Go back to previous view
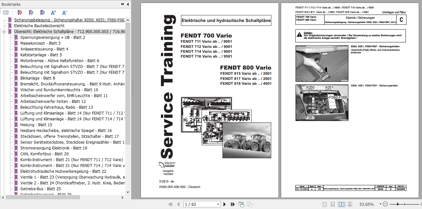422x209 pixels. pos(241,204)
